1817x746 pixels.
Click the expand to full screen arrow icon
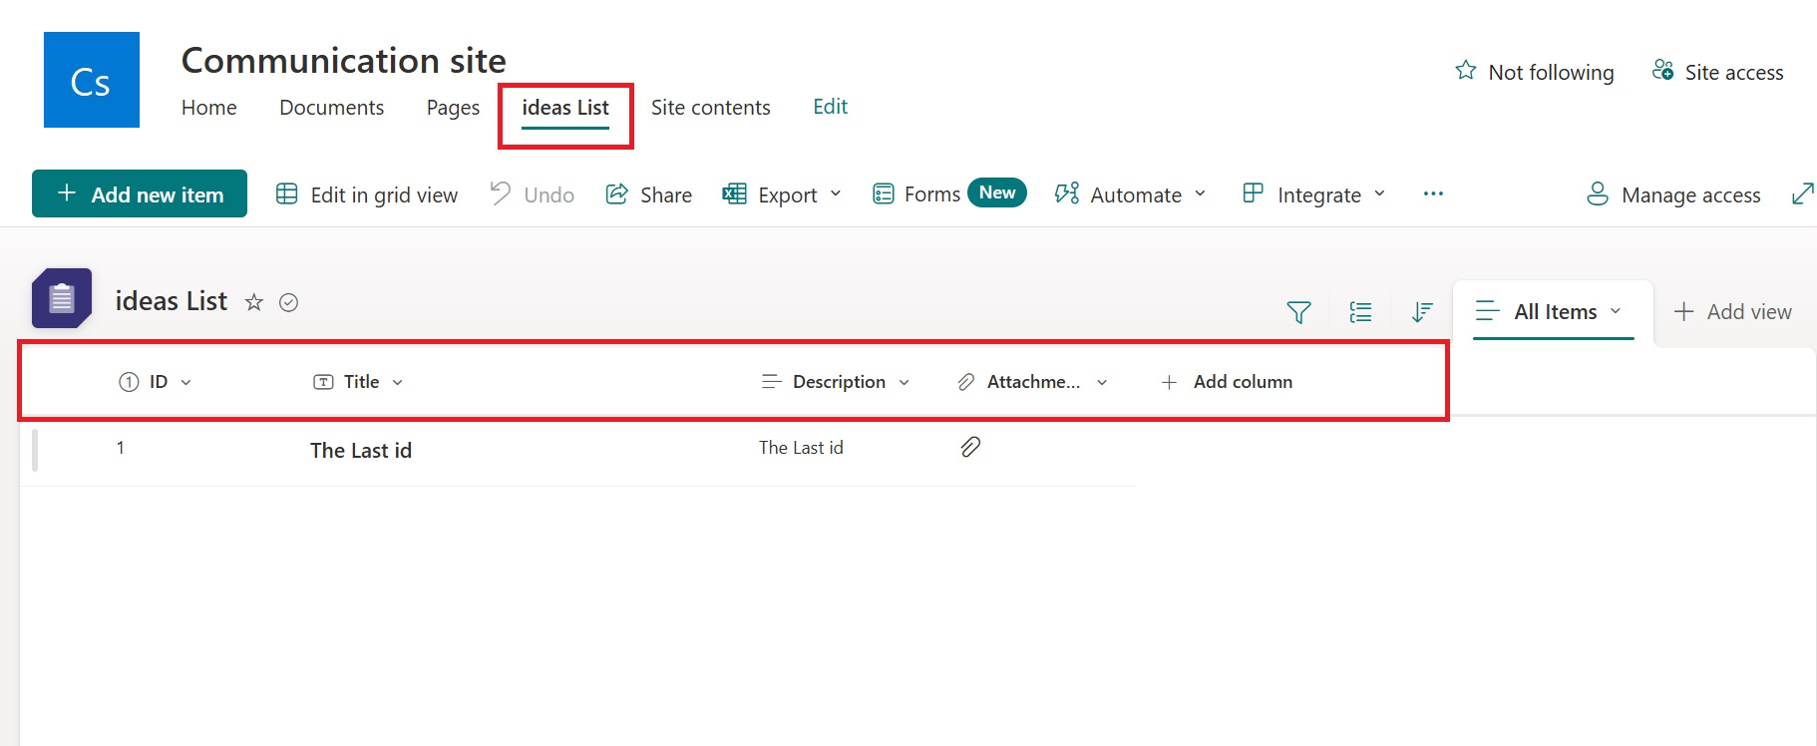[x=1802, y=193]
